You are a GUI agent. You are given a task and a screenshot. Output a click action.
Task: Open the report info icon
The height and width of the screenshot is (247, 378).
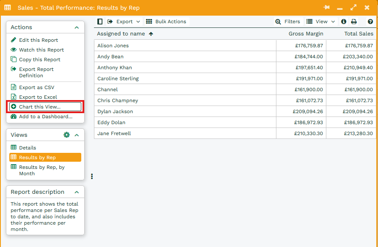coord(344,22)
